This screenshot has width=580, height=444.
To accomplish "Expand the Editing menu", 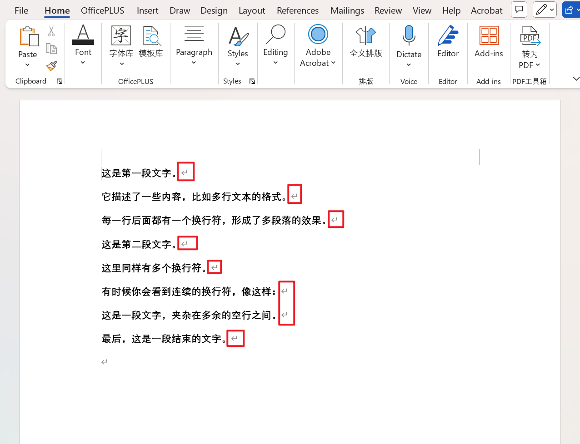I will click(275, 45).
